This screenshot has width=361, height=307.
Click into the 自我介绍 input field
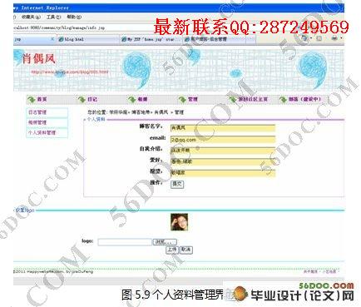pyautogui.click(x=223, y=151)
